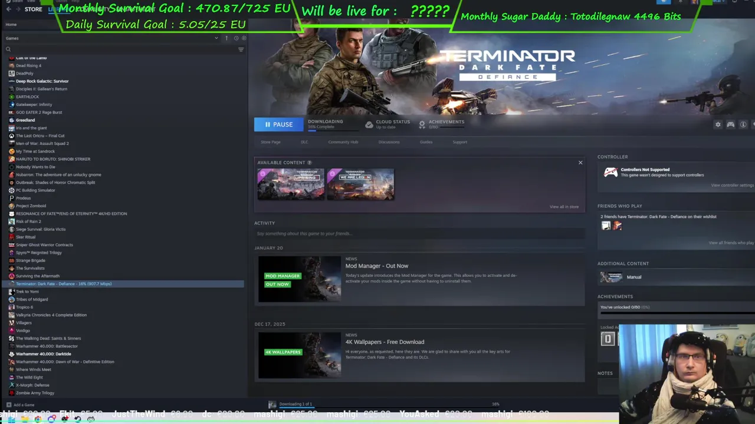Viewport: 755px width, 424px height.
Task: Click the first friend avatar on wishlist
Action: pos(606,226)
